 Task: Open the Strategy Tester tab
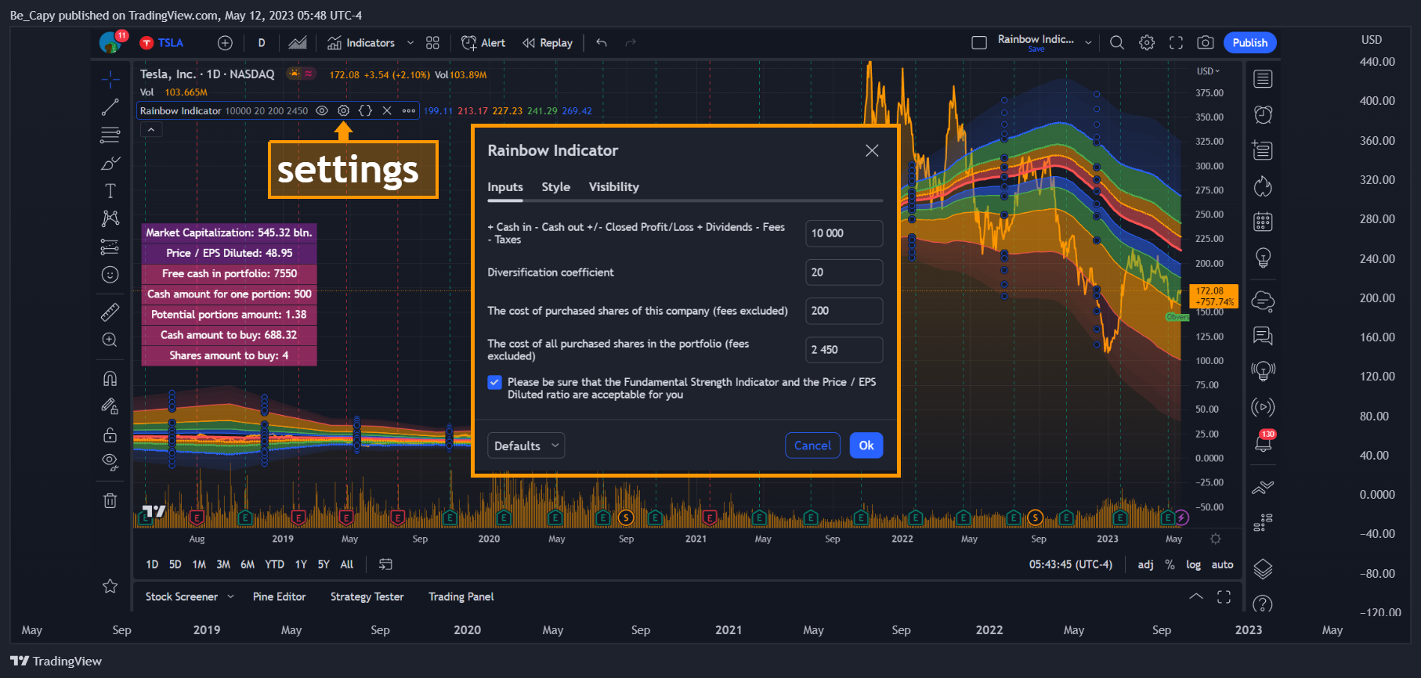[x=367, y=597]
